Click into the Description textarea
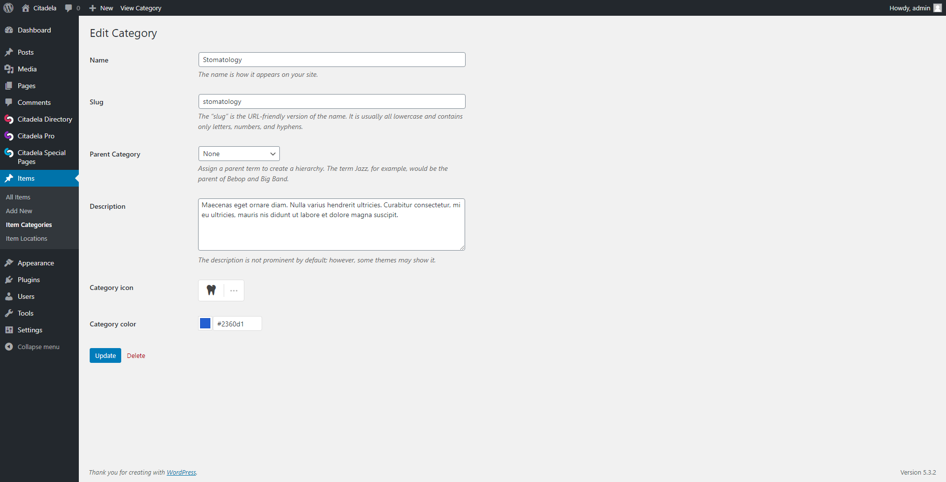This screenshot has height=482, width=946. pyautogui.click(x=332, y=225)
